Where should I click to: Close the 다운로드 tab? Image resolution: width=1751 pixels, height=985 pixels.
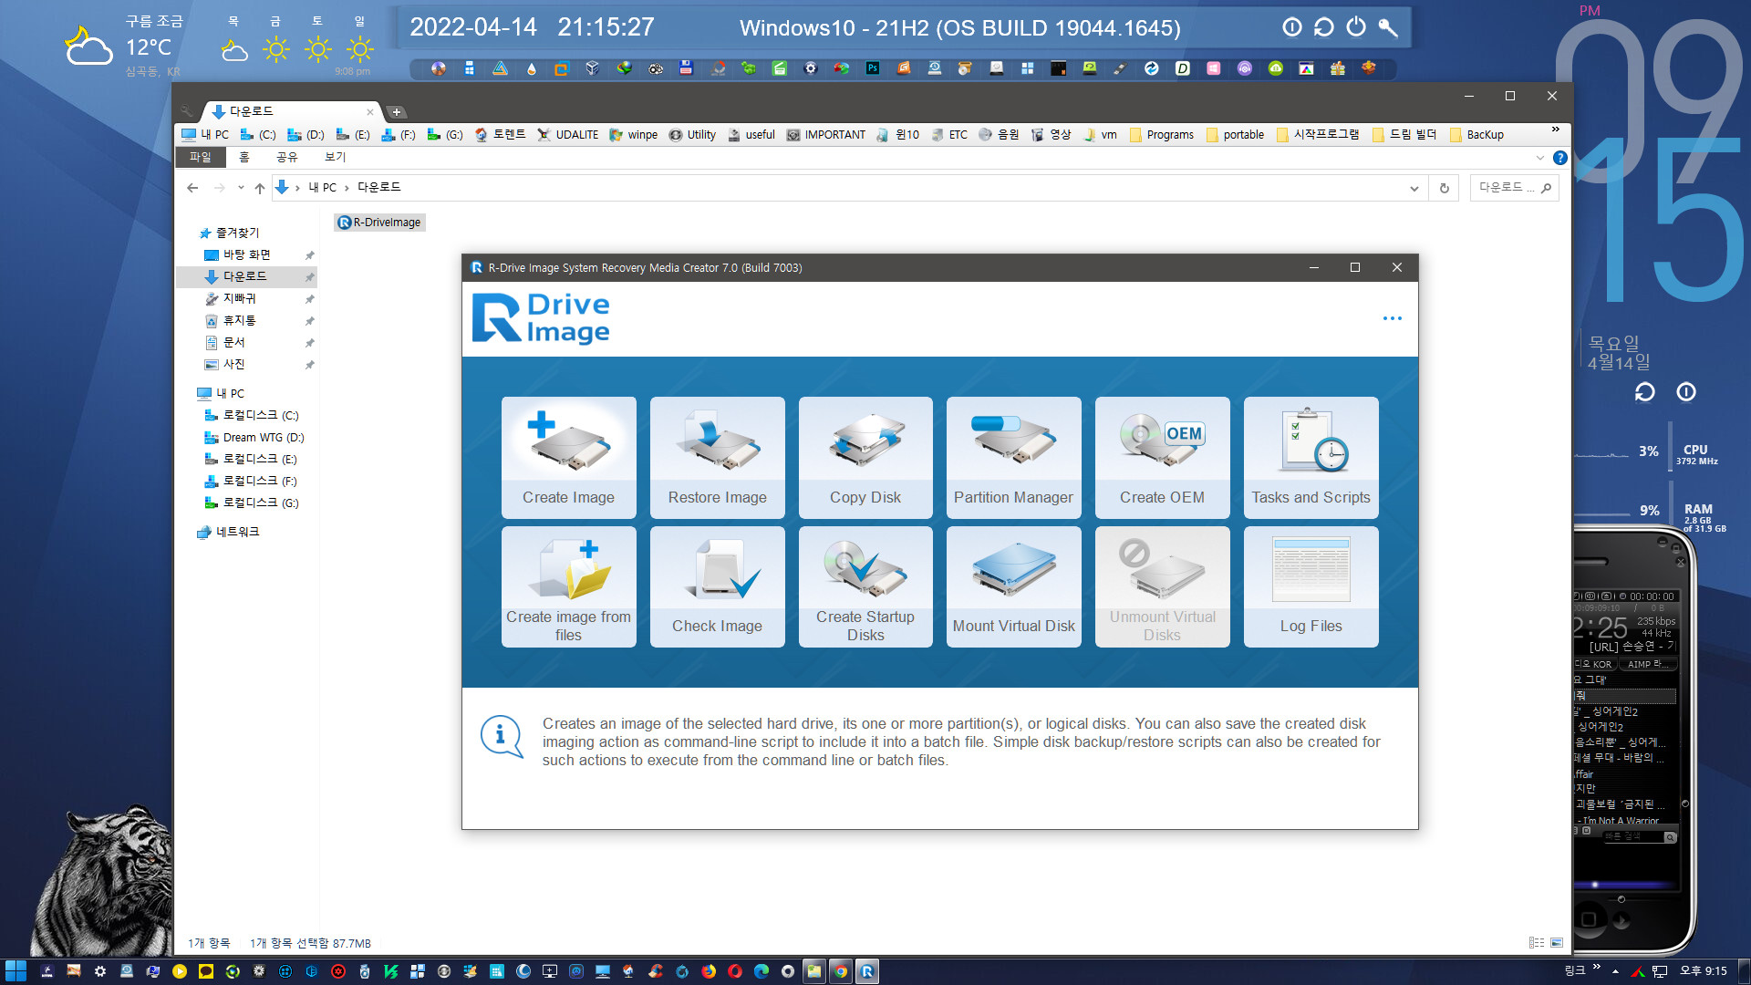[x=369, y=112]
